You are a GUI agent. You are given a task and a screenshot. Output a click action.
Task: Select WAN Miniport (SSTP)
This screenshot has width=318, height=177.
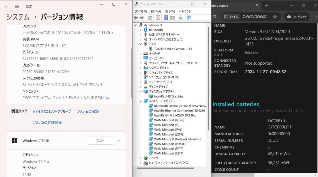169,153
